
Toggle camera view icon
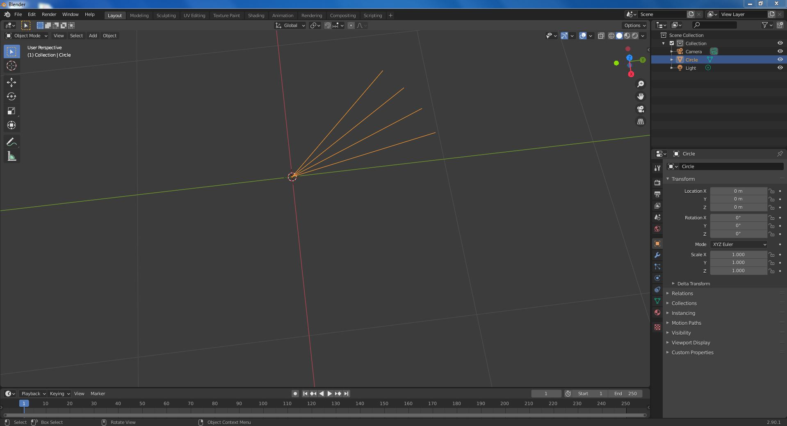point(640,109)
